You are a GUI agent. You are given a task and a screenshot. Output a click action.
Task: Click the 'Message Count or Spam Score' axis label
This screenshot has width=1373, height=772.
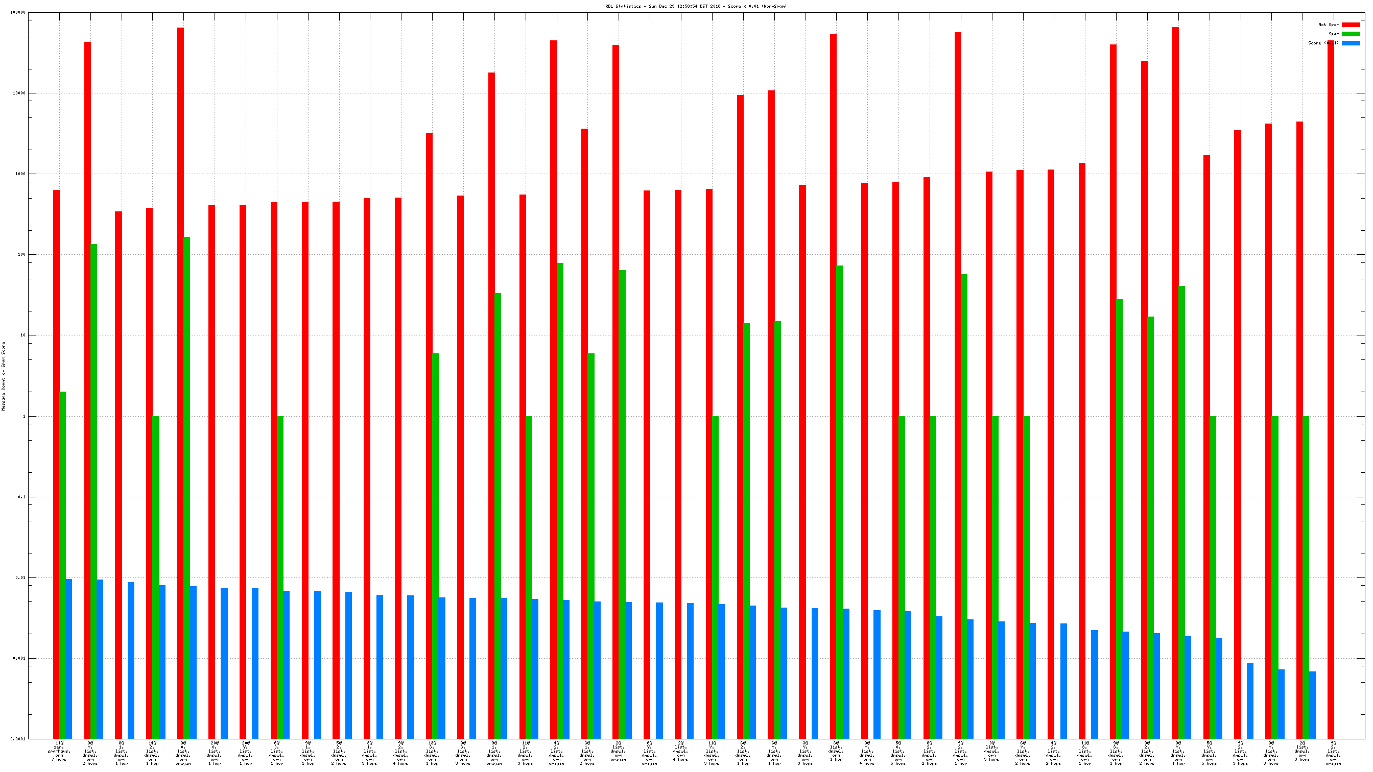point(3,376)
